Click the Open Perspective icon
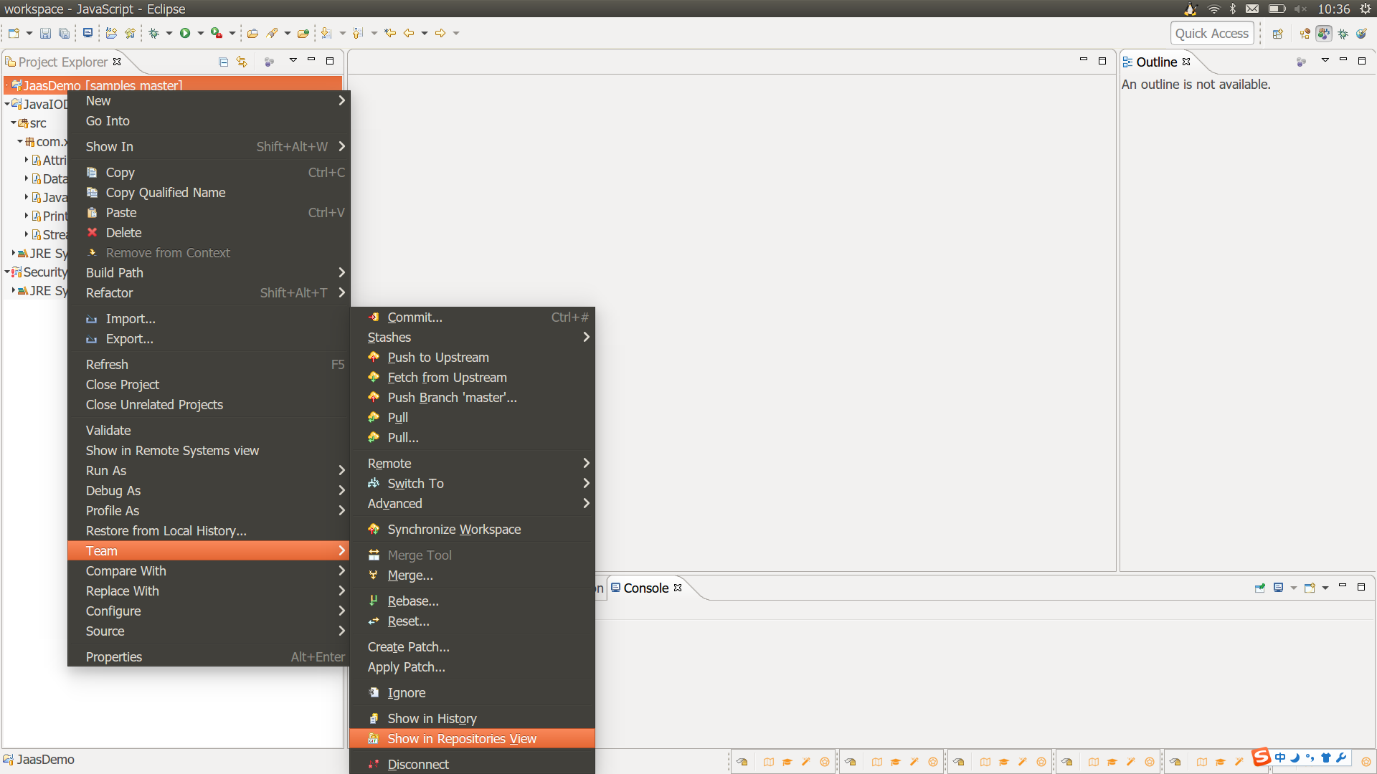Viewport: 1377px width, 774px height. [1277, 34]
